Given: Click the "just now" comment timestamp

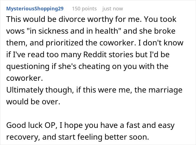Looking at the screenshot, I should pyautogui.click(x=113, y=9).
